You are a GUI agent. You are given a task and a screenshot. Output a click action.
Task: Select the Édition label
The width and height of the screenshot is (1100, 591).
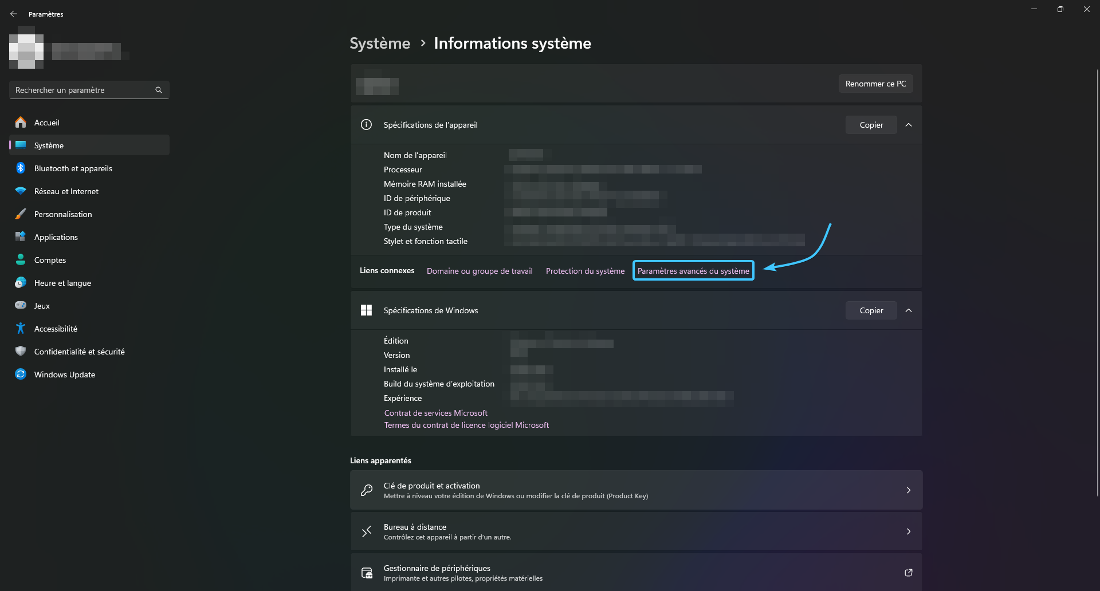[x=396, y=341]
